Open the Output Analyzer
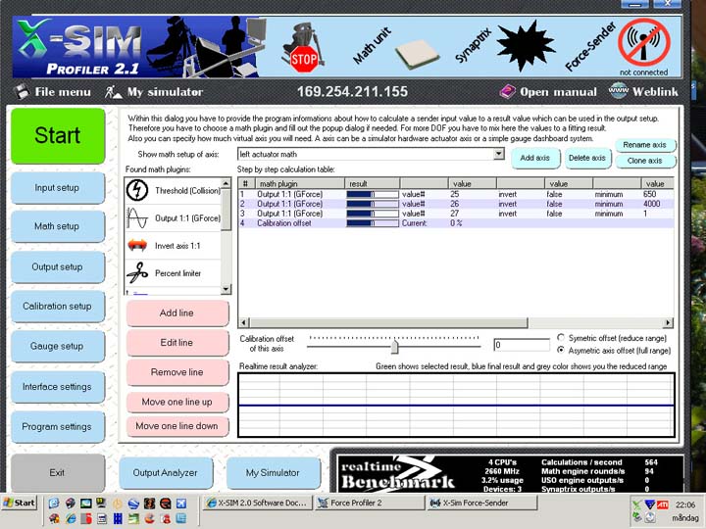Viewport: 706px width, 529px height. [166, 473]
